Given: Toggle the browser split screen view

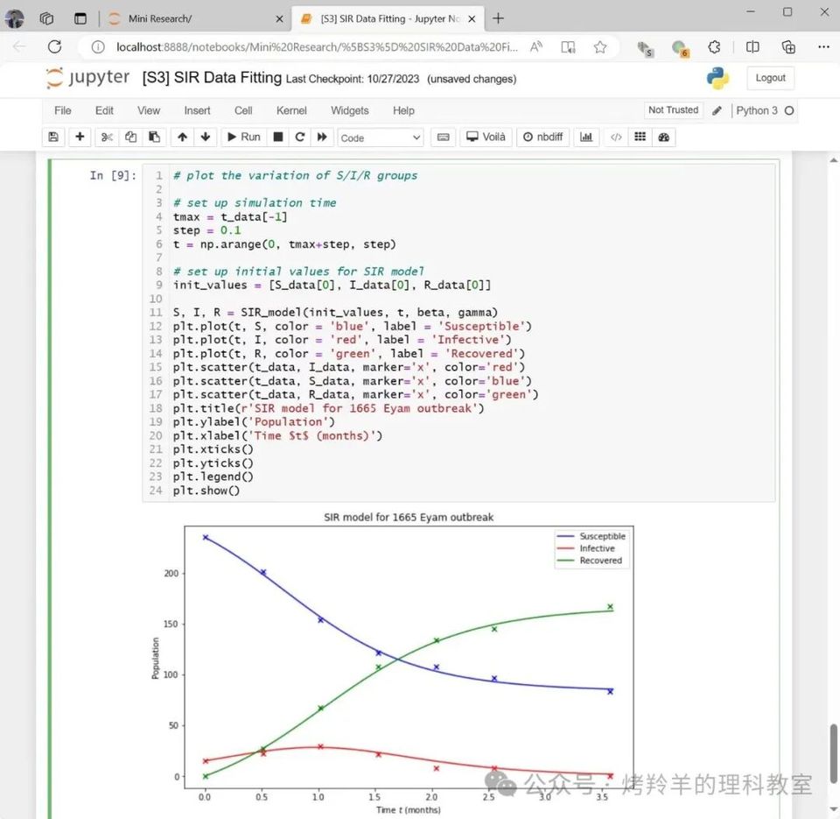Looking at the screenshot, I should [752, 47].
